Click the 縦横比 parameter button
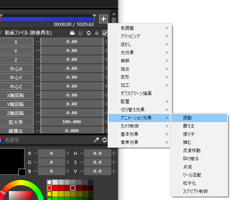This screenshot has height=200, width=230. (x=17, y=130)
